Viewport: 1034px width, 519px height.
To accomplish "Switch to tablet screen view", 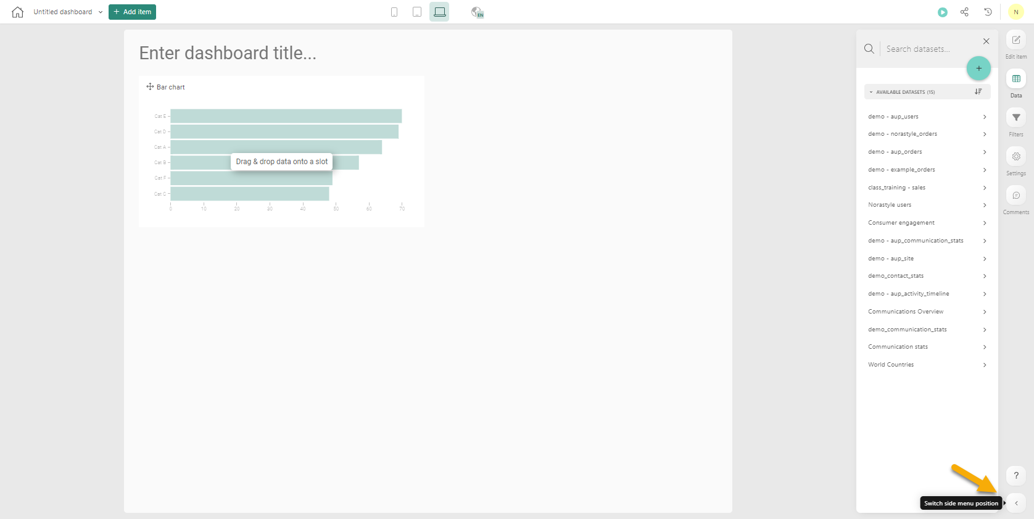I will click(x=417, y=12).
